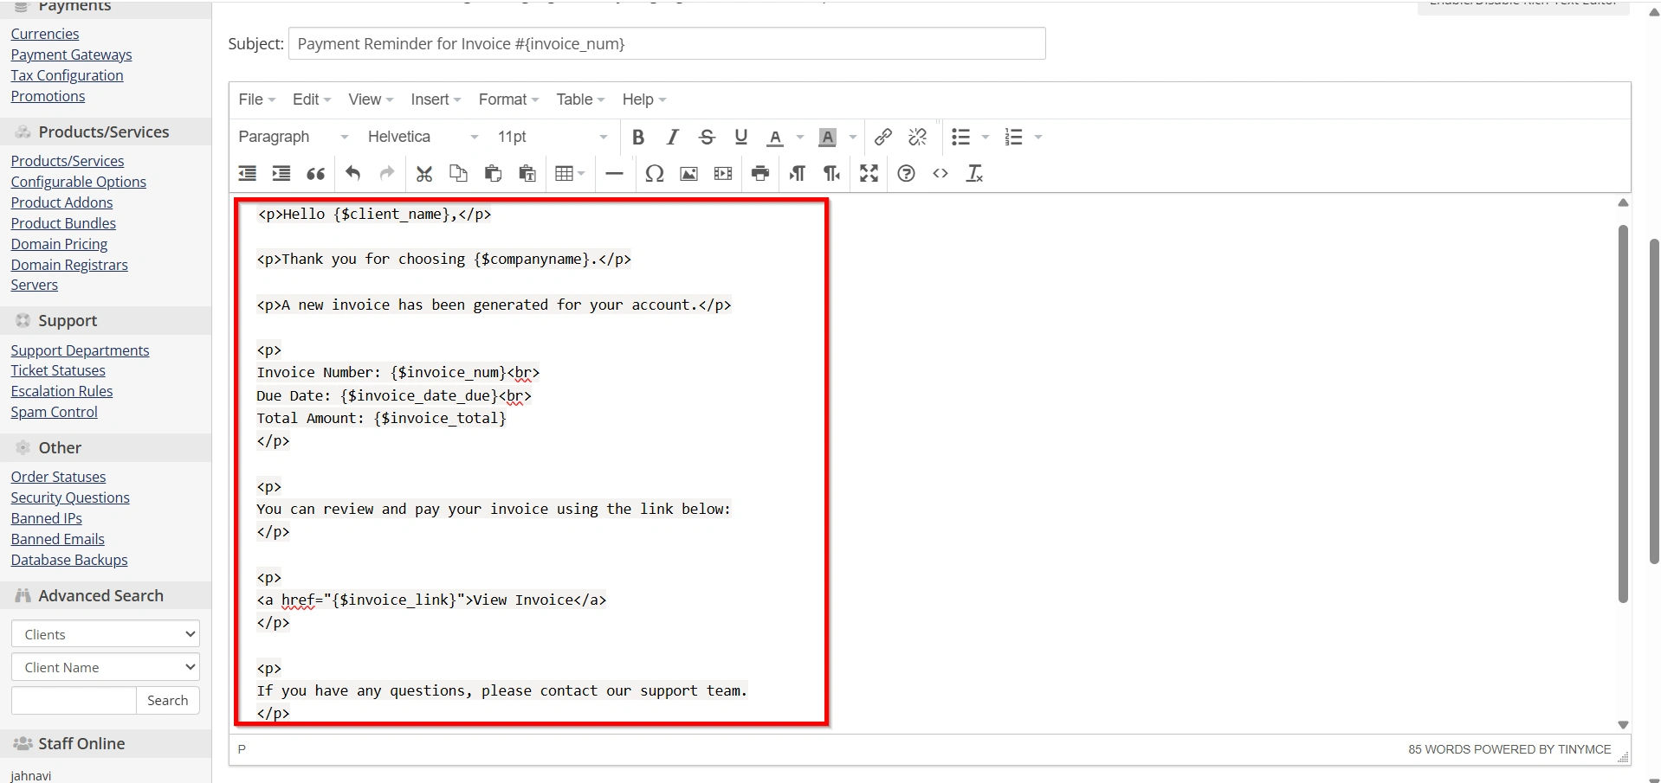Open the Tax Configuration page
The width and height of the screenshot is (1661, 783).
[68, 75]
